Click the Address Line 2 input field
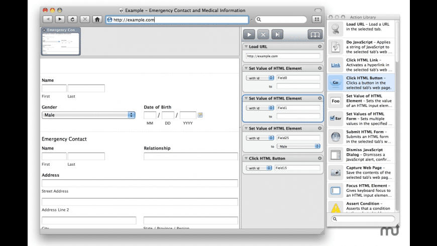437x246 pixels. (x=140, y=202)
